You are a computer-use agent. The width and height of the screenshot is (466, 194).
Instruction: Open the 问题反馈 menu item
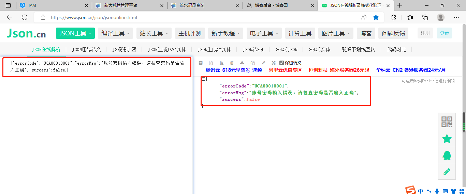(394, 33)
